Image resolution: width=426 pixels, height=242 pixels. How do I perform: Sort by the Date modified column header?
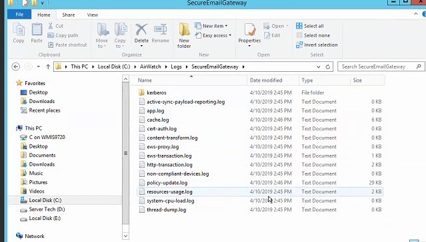pyautogui.click(x=273, y=80)
